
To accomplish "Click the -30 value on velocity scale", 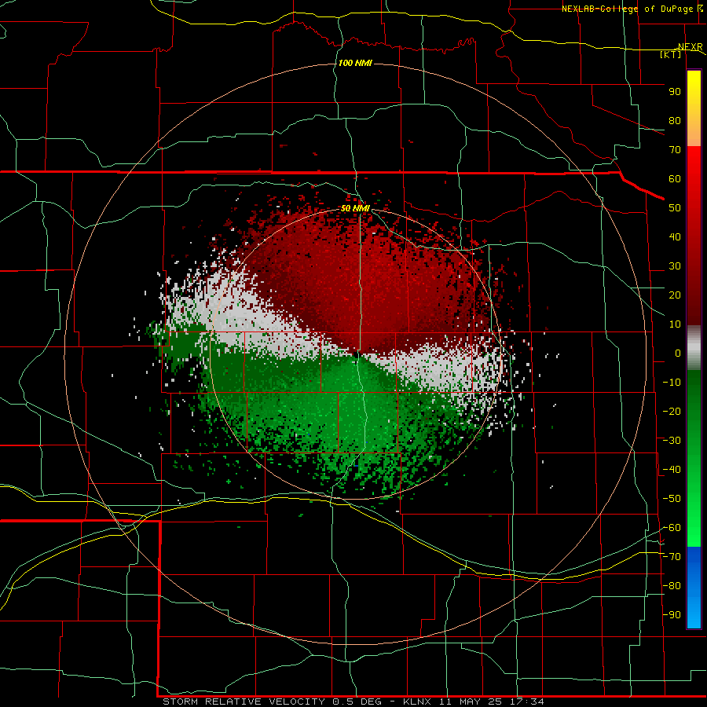I will pos(672,441).
